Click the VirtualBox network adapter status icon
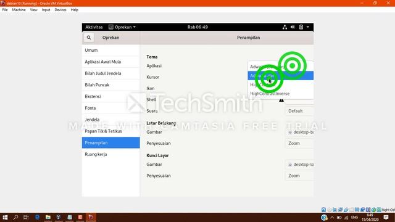Viewport: 395px width, 222px height. coord(340,210)
